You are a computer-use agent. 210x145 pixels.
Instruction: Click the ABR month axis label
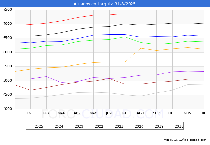77,113
